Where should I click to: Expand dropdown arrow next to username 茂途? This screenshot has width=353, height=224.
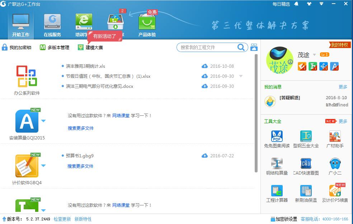coord(314,55)
